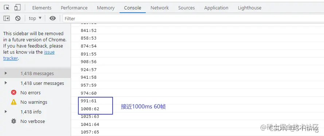Open live expression eye icon

point(52,18)
